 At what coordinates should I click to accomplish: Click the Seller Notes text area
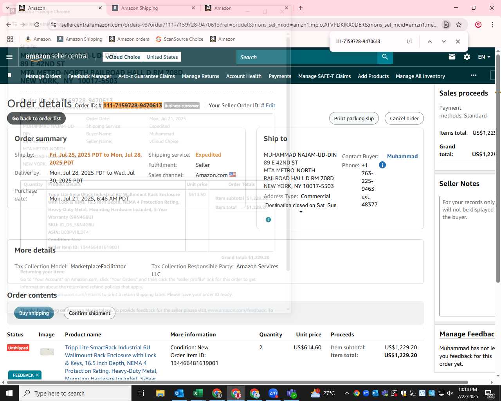pos(467,256)
